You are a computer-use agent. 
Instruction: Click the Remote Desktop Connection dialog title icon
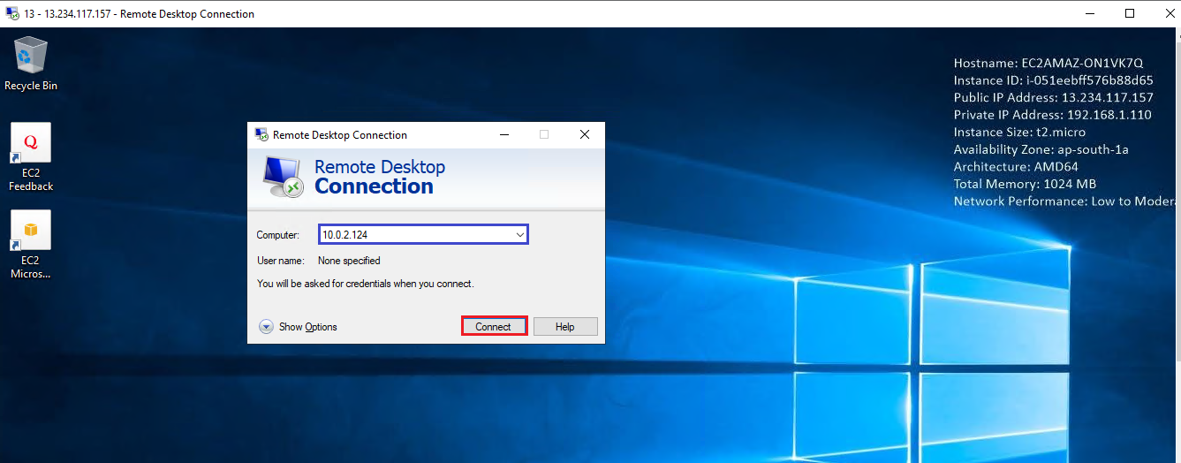coord(261,134)
